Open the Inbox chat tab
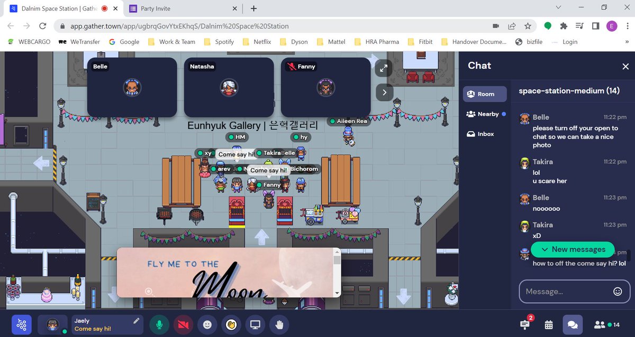 coord(485,134)
